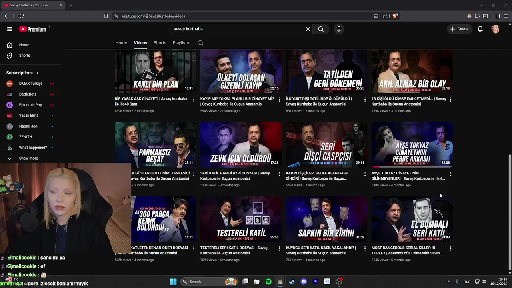Reload the page with refresh icon
This screenshot has width=512, height=288.
point(22,16)
